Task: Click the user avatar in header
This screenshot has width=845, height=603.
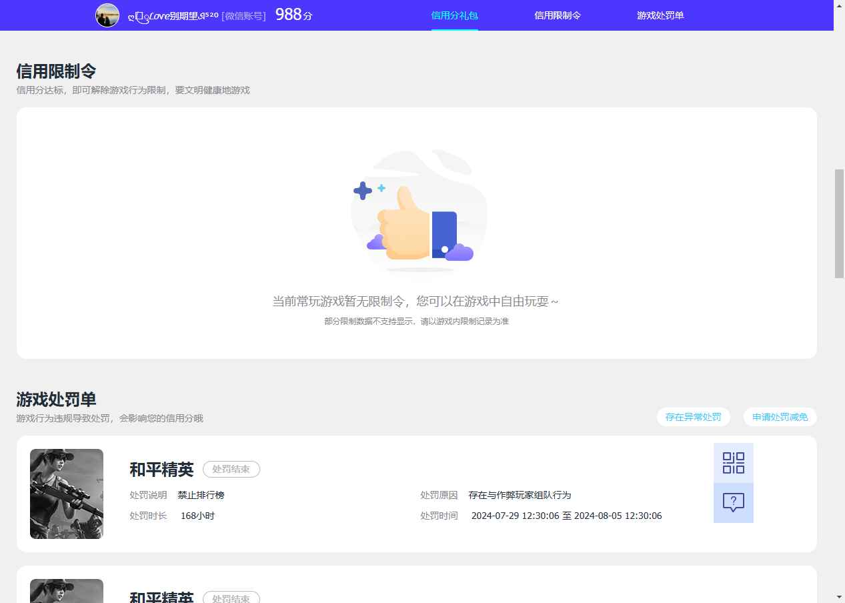Action: point(107,15)
